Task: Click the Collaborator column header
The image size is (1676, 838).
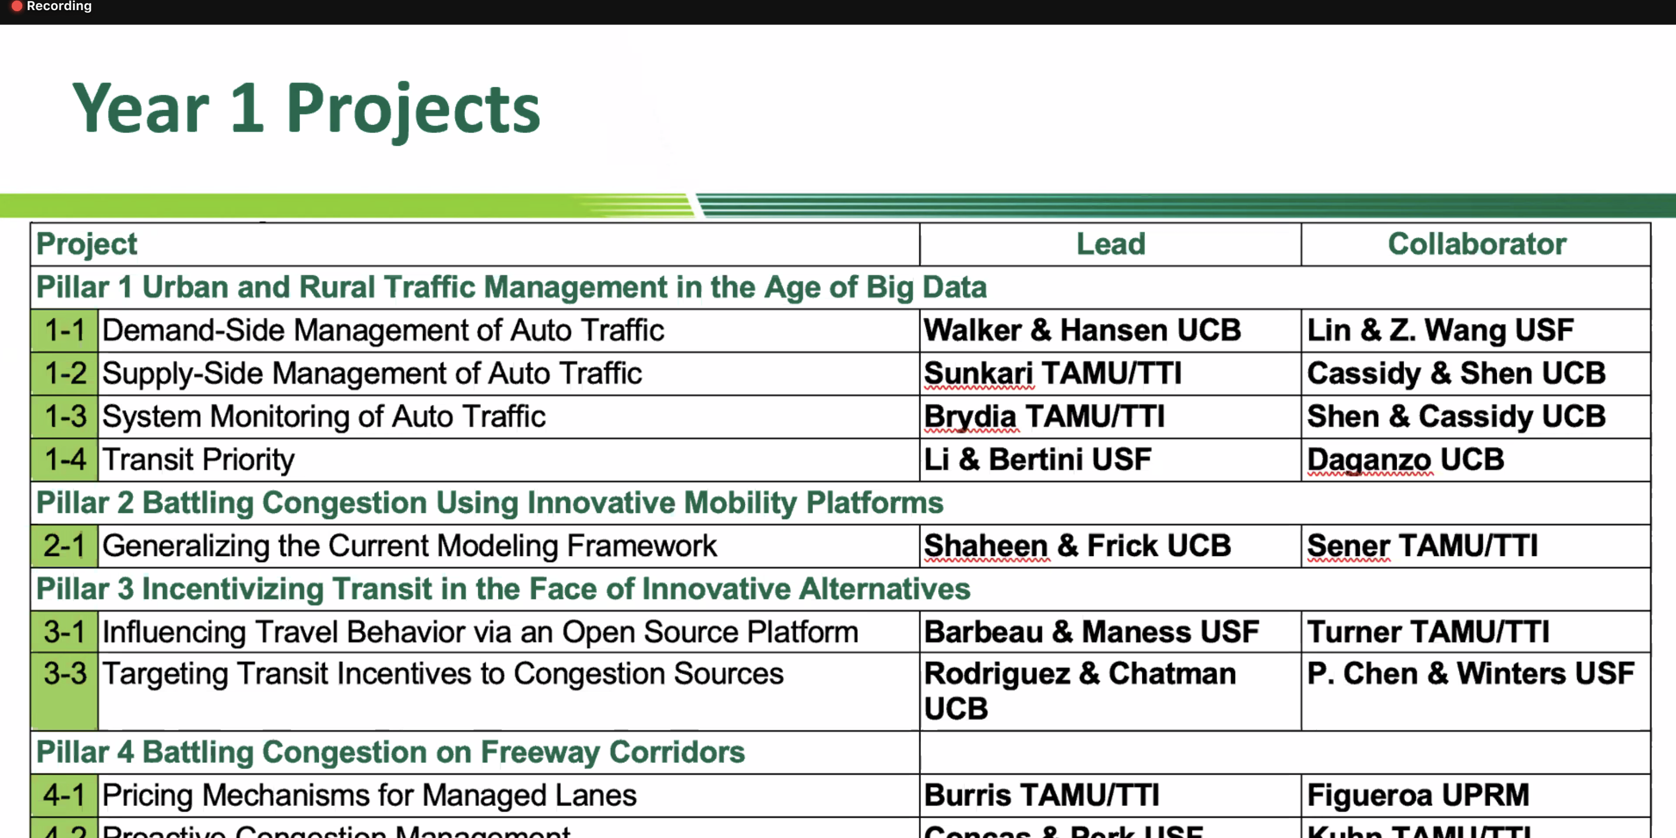Action: (x=1476, y=244)
